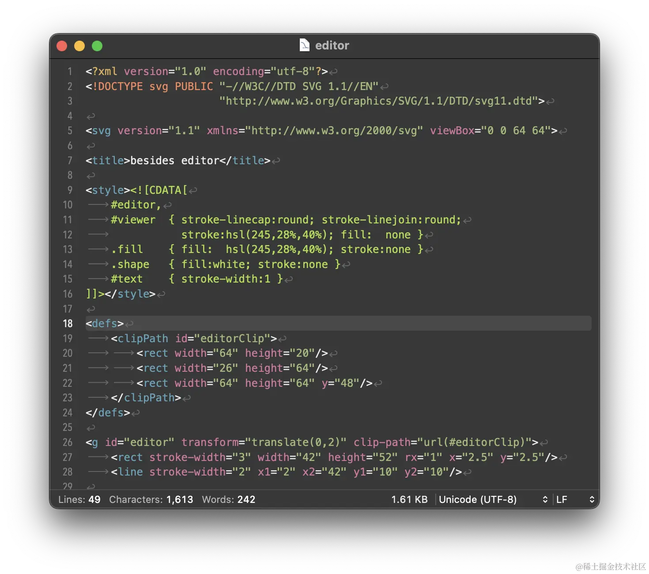Minimize the editor window using the yellow button
The width and height of the screenshot is (649, 574).
coord(79,46)
